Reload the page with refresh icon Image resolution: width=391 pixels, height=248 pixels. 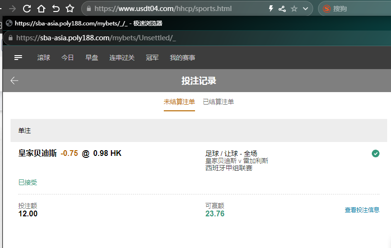pos(27,9)
